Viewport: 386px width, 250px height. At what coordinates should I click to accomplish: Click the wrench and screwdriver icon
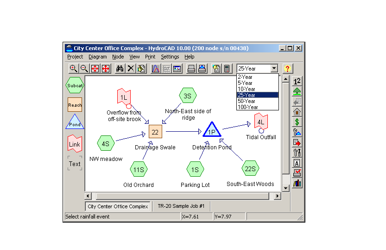pos(297,153)
